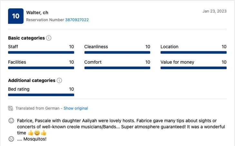Click the review date Jan 23, 2023
Image resolution: width=235 pixels, height=146 pixels.
coord(214,11)
